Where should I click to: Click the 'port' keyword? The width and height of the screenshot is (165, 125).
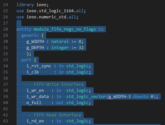click(26, 60)
